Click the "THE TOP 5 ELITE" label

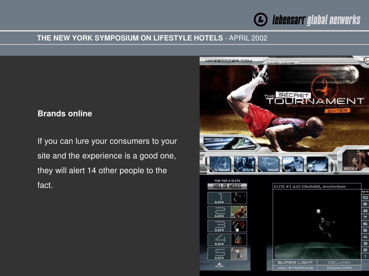click(x=227, y=181)
